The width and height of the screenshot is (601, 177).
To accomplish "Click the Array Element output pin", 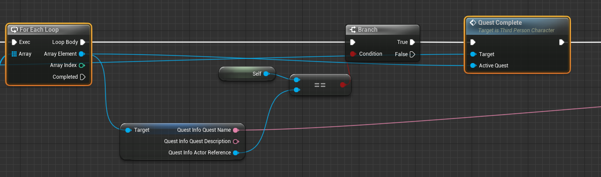I will (81, 54).
